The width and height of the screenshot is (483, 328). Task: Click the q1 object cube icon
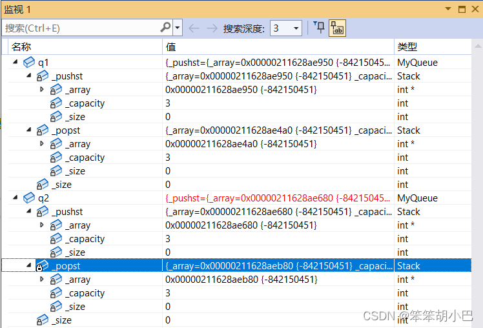point(29,62)
